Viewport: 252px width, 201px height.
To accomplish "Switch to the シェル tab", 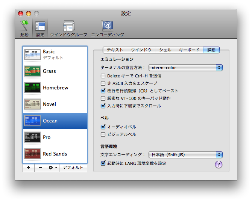I will 165,50.
